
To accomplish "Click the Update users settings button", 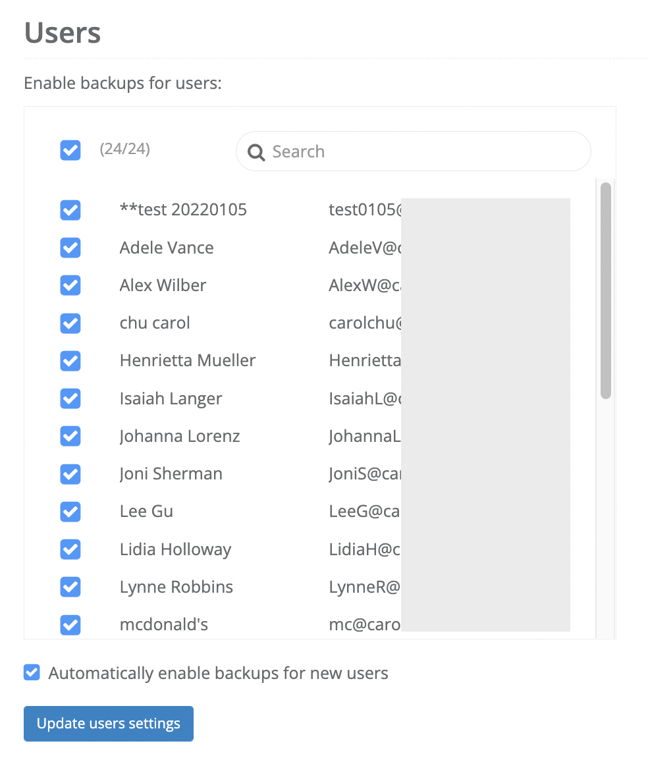I will (109, 724).
